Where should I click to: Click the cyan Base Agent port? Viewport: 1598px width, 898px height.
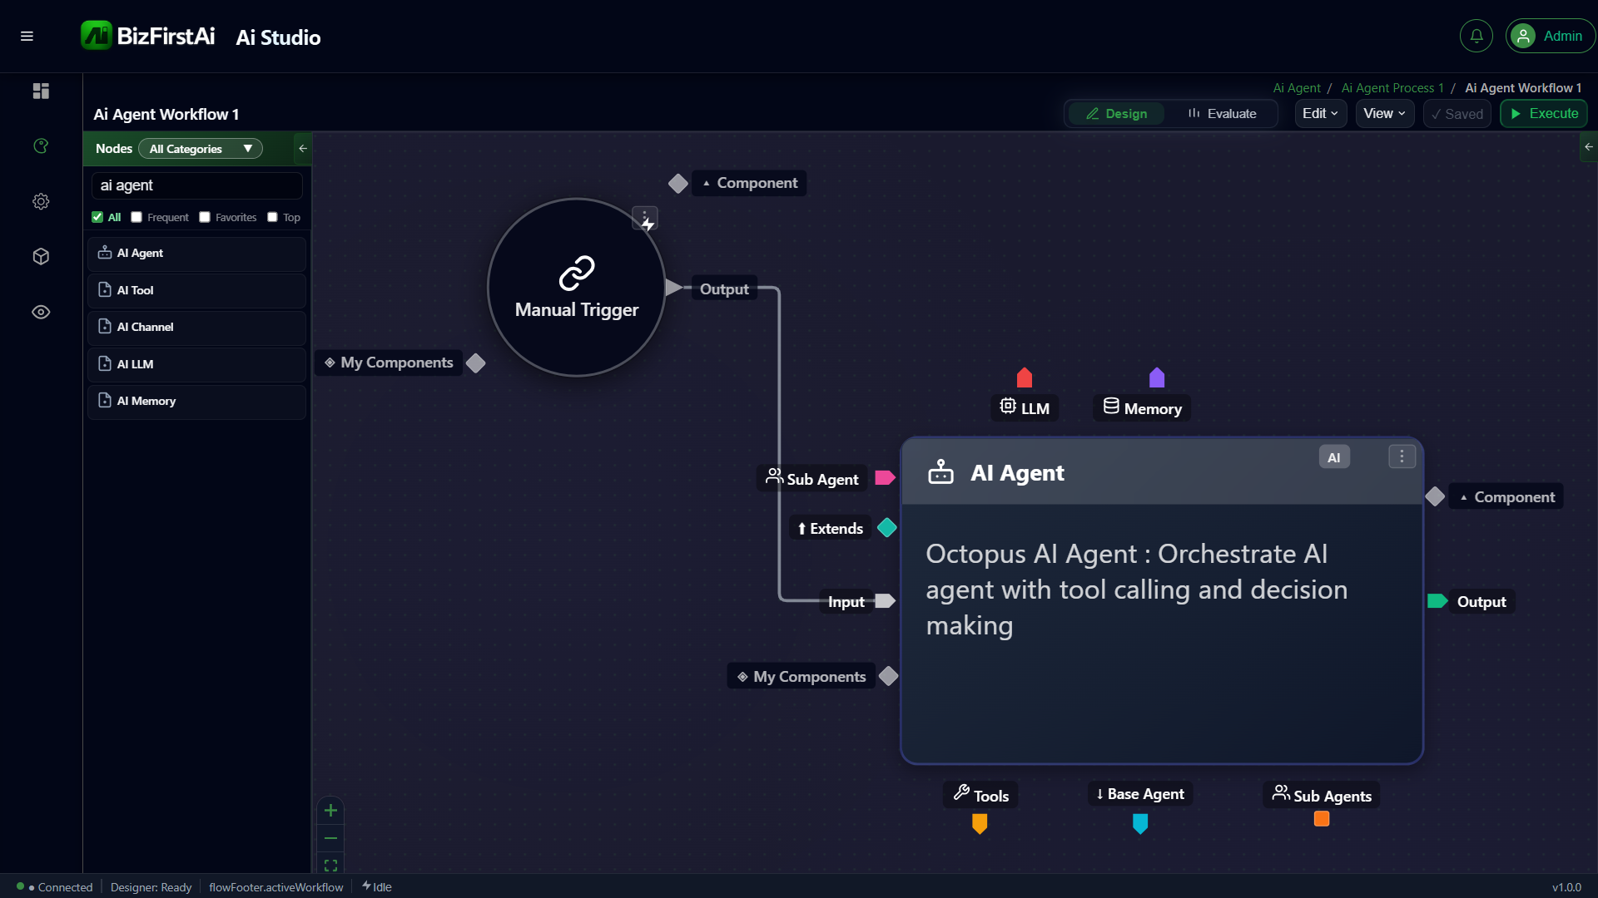pos(1140,823)
